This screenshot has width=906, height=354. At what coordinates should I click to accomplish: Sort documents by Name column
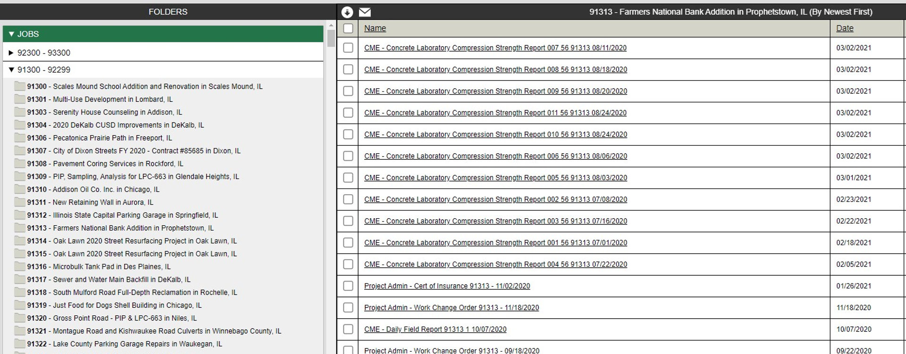375,28
